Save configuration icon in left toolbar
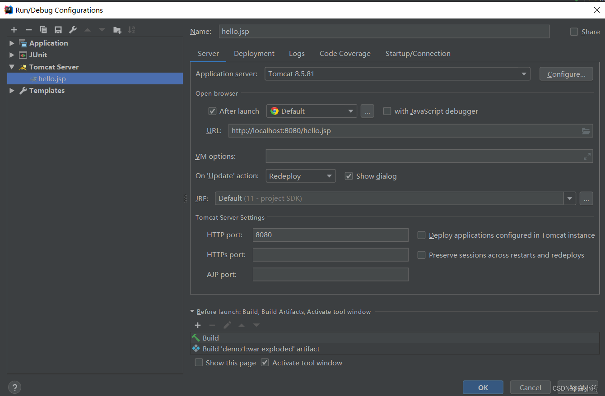This screenshot has width=605, height=396. coord(58,30)
